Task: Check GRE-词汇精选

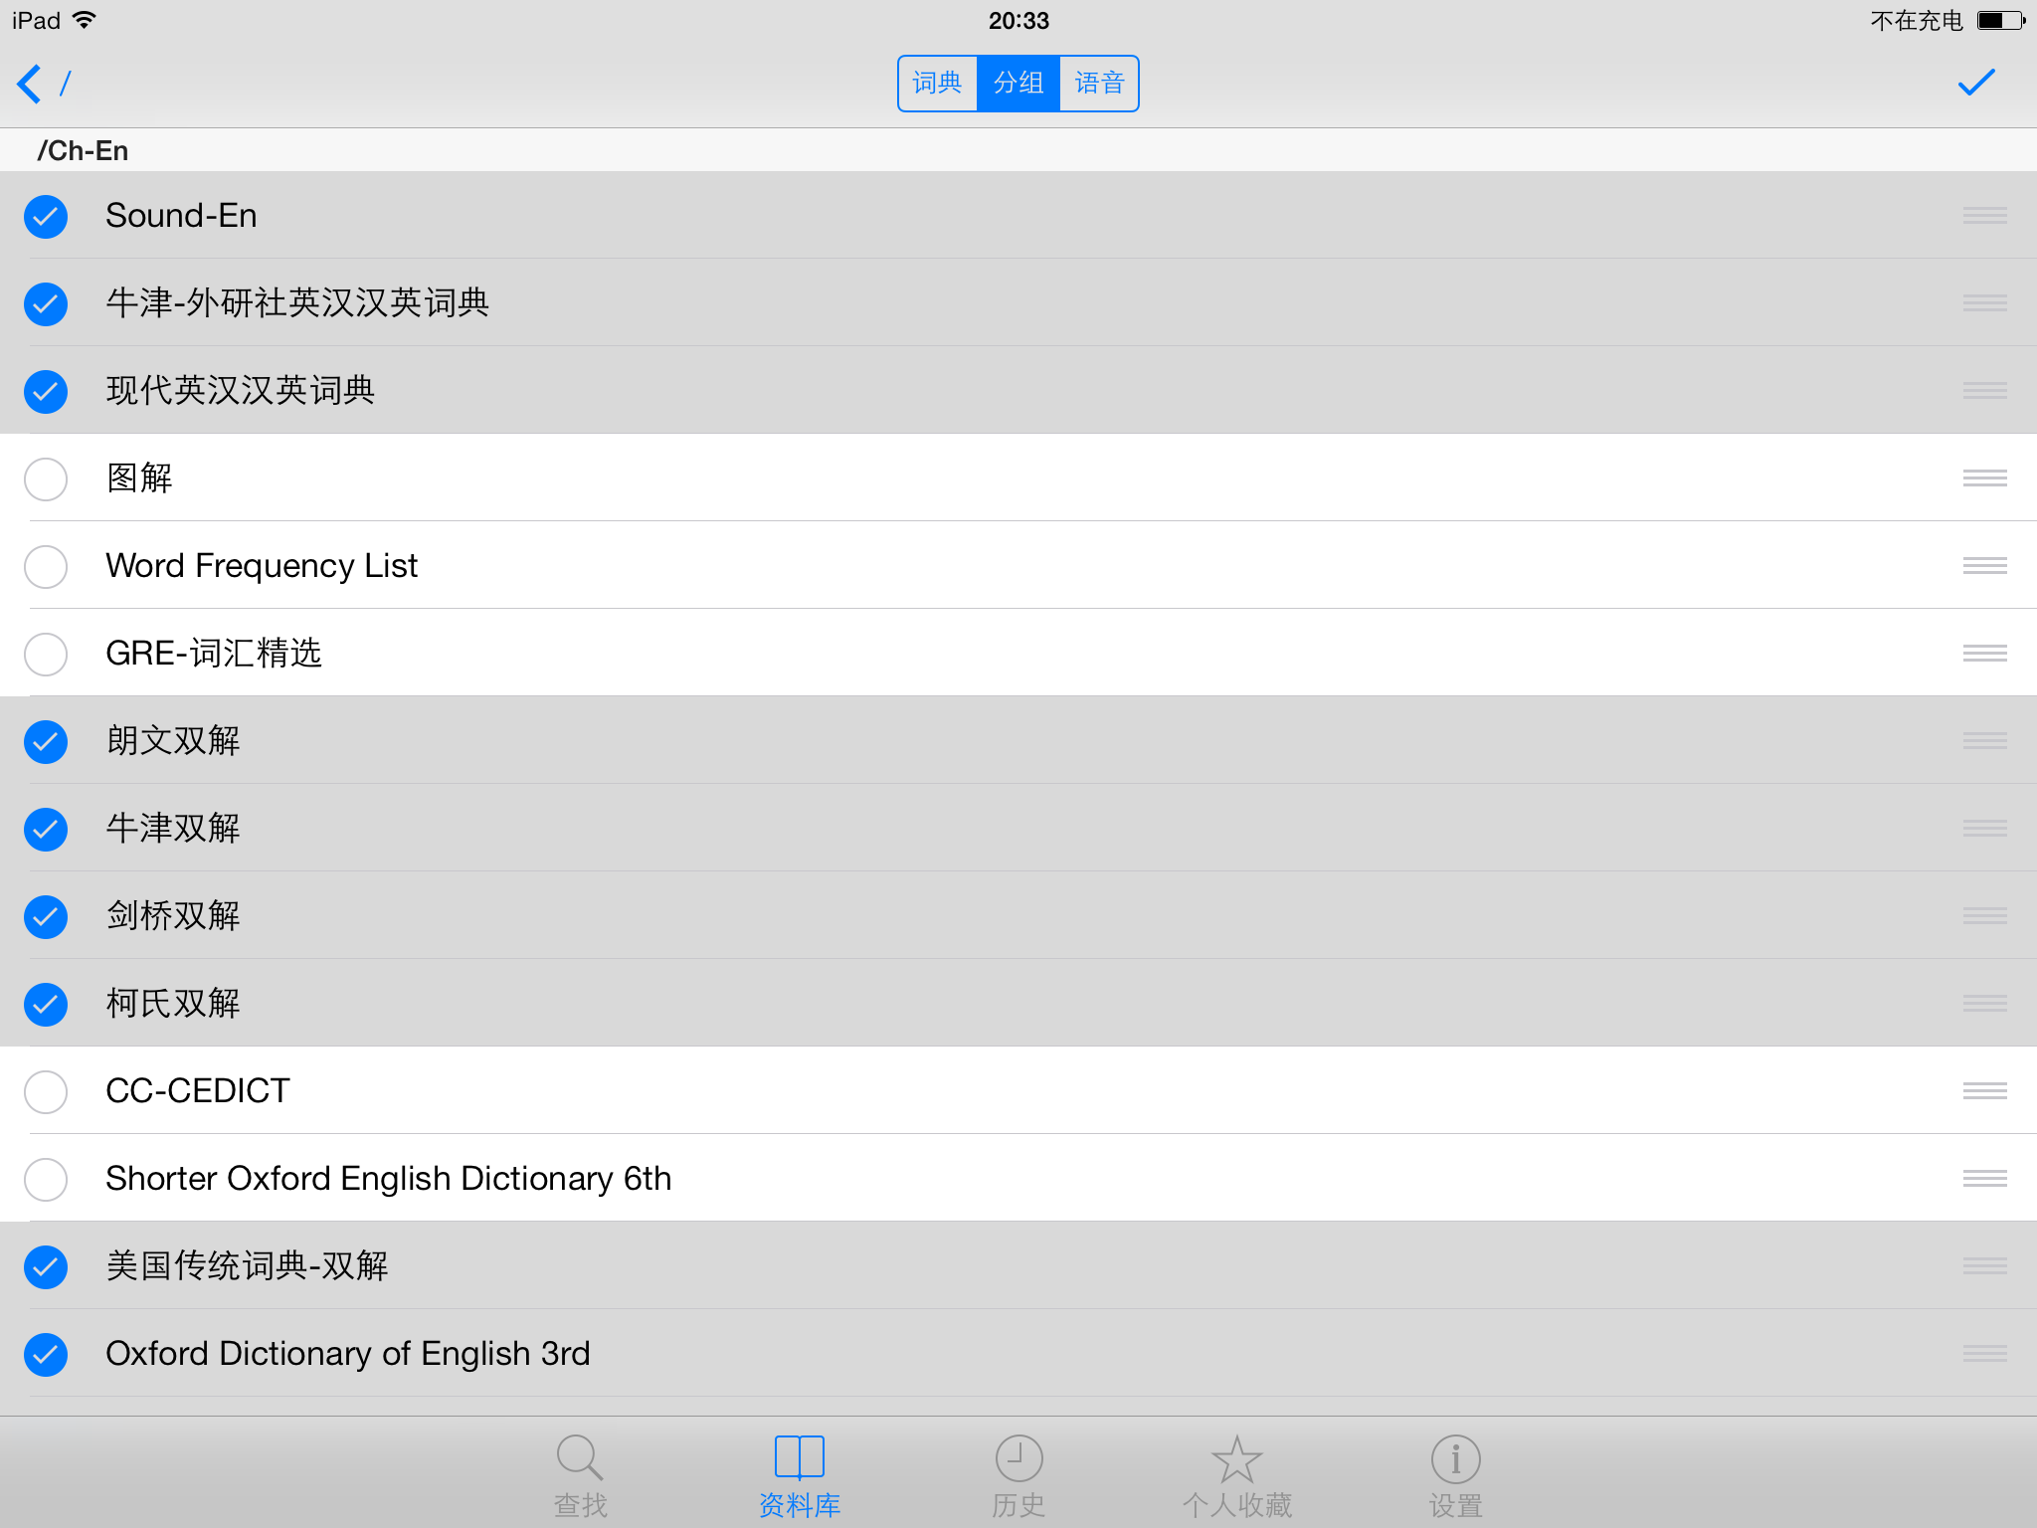Action: coord(46,654)
